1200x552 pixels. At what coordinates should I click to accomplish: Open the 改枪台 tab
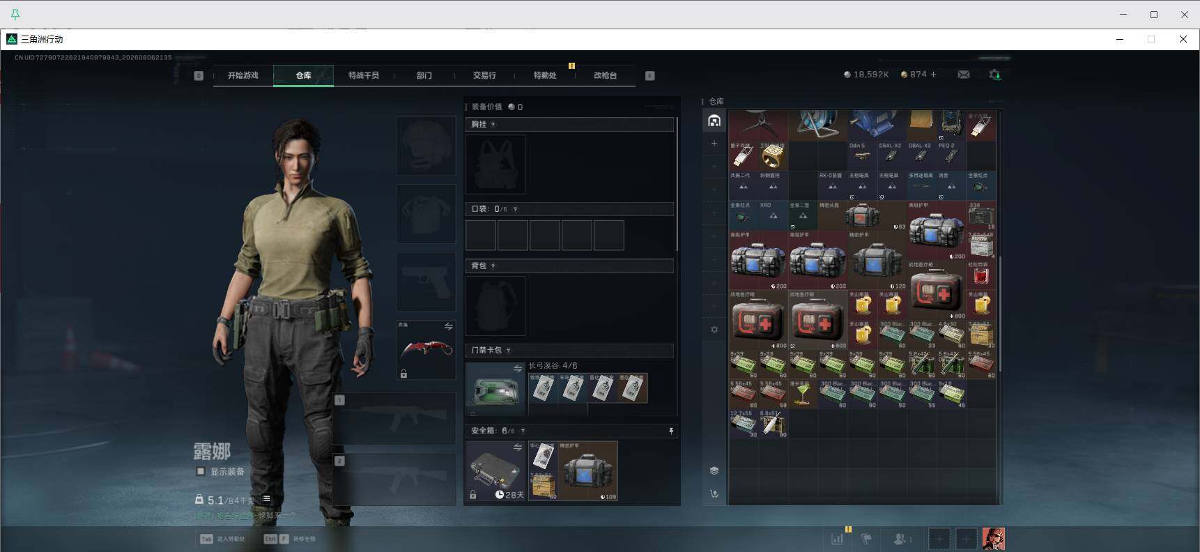click(605, 75)
